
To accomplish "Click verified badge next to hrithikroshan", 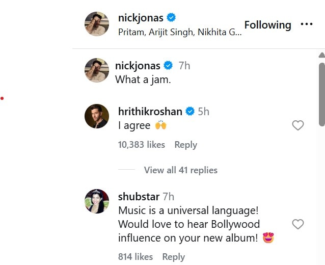I will pyautogui.click(x=191, y=112).
